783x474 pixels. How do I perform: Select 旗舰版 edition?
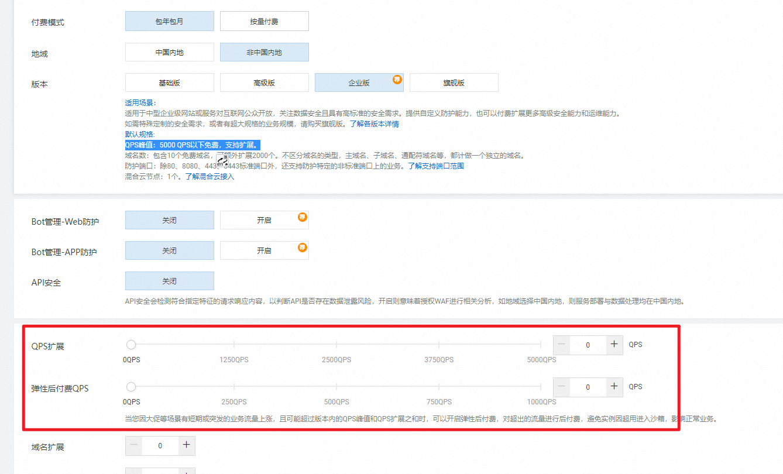click(454, 83)
